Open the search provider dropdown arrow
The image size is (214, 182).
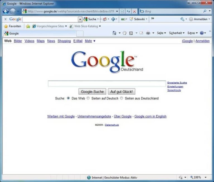(210, 11)
